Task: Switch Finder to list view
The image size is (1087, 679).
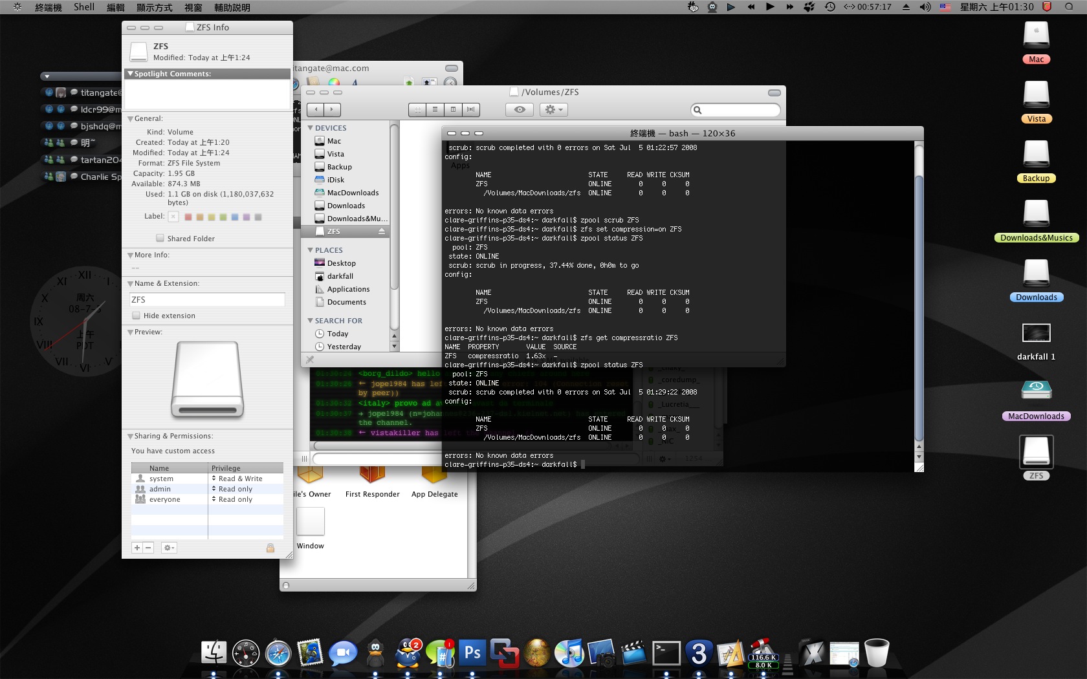Action: pos(435,110)
